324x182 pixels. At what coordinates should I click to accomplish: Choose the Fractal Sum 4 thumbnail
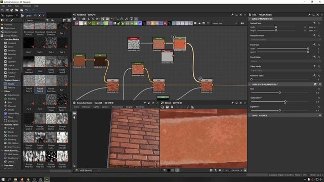coord(40,80)
